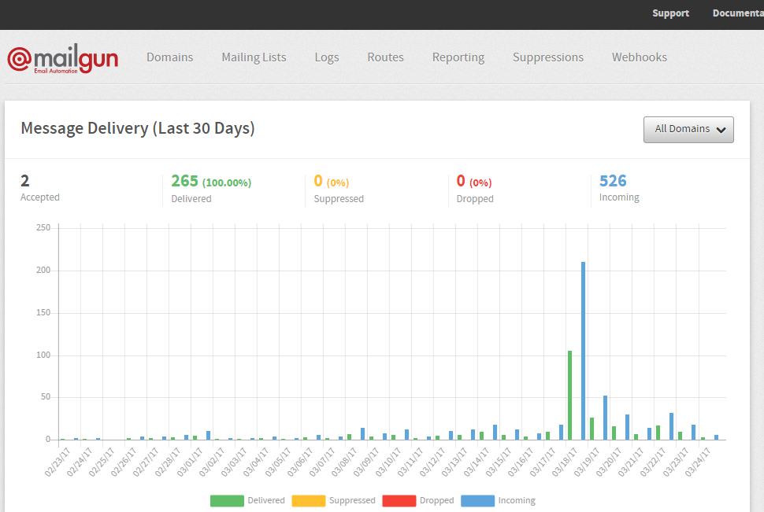Navigate to Routes
The height and width of the screenshot is (512, 764).
(x=385, y=57)
